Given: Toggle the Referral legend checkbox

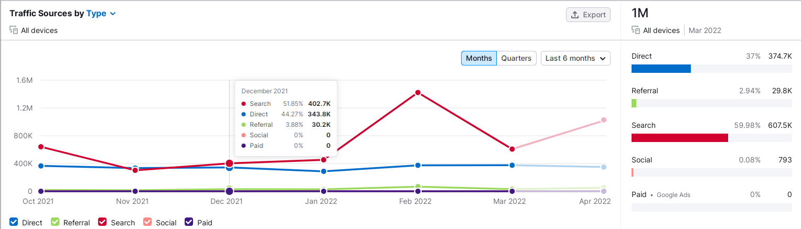Looking at the screenshot, I should 55,222.
